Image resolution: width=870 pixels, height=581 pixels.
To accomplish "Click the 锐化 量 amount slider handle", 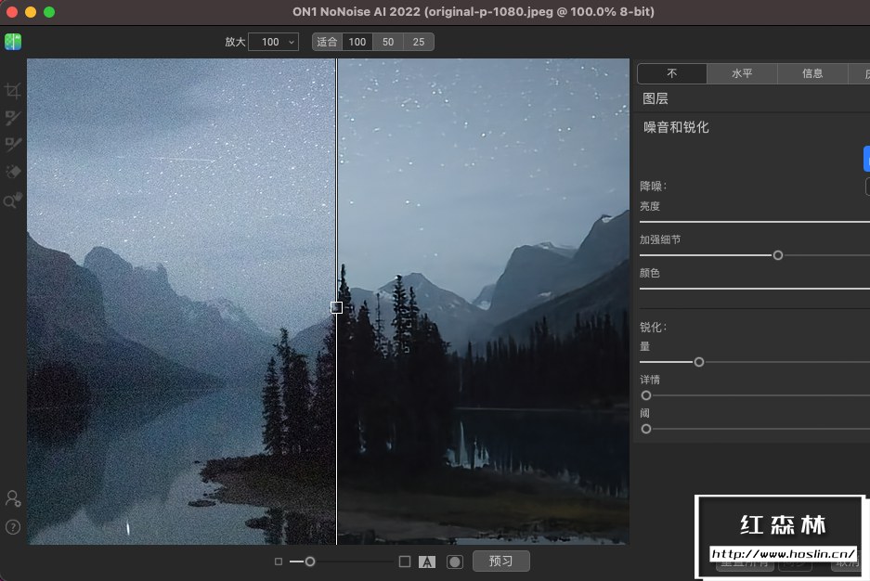I will click(x=699, y=362).
